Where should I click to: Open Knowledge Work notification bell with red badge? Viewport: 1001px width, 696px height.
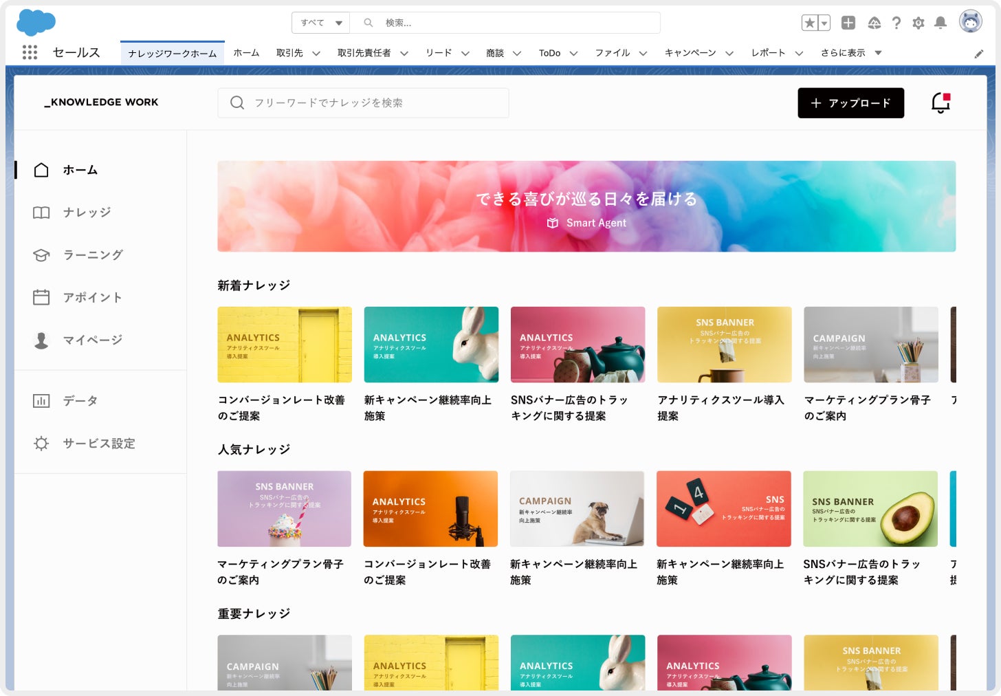pos(940,102)
